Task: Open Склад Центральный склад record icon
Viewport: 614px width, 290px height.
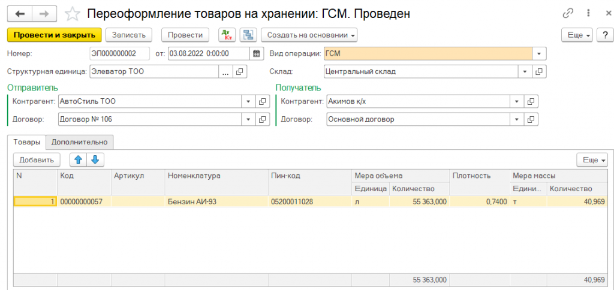Action: point(540,71)
